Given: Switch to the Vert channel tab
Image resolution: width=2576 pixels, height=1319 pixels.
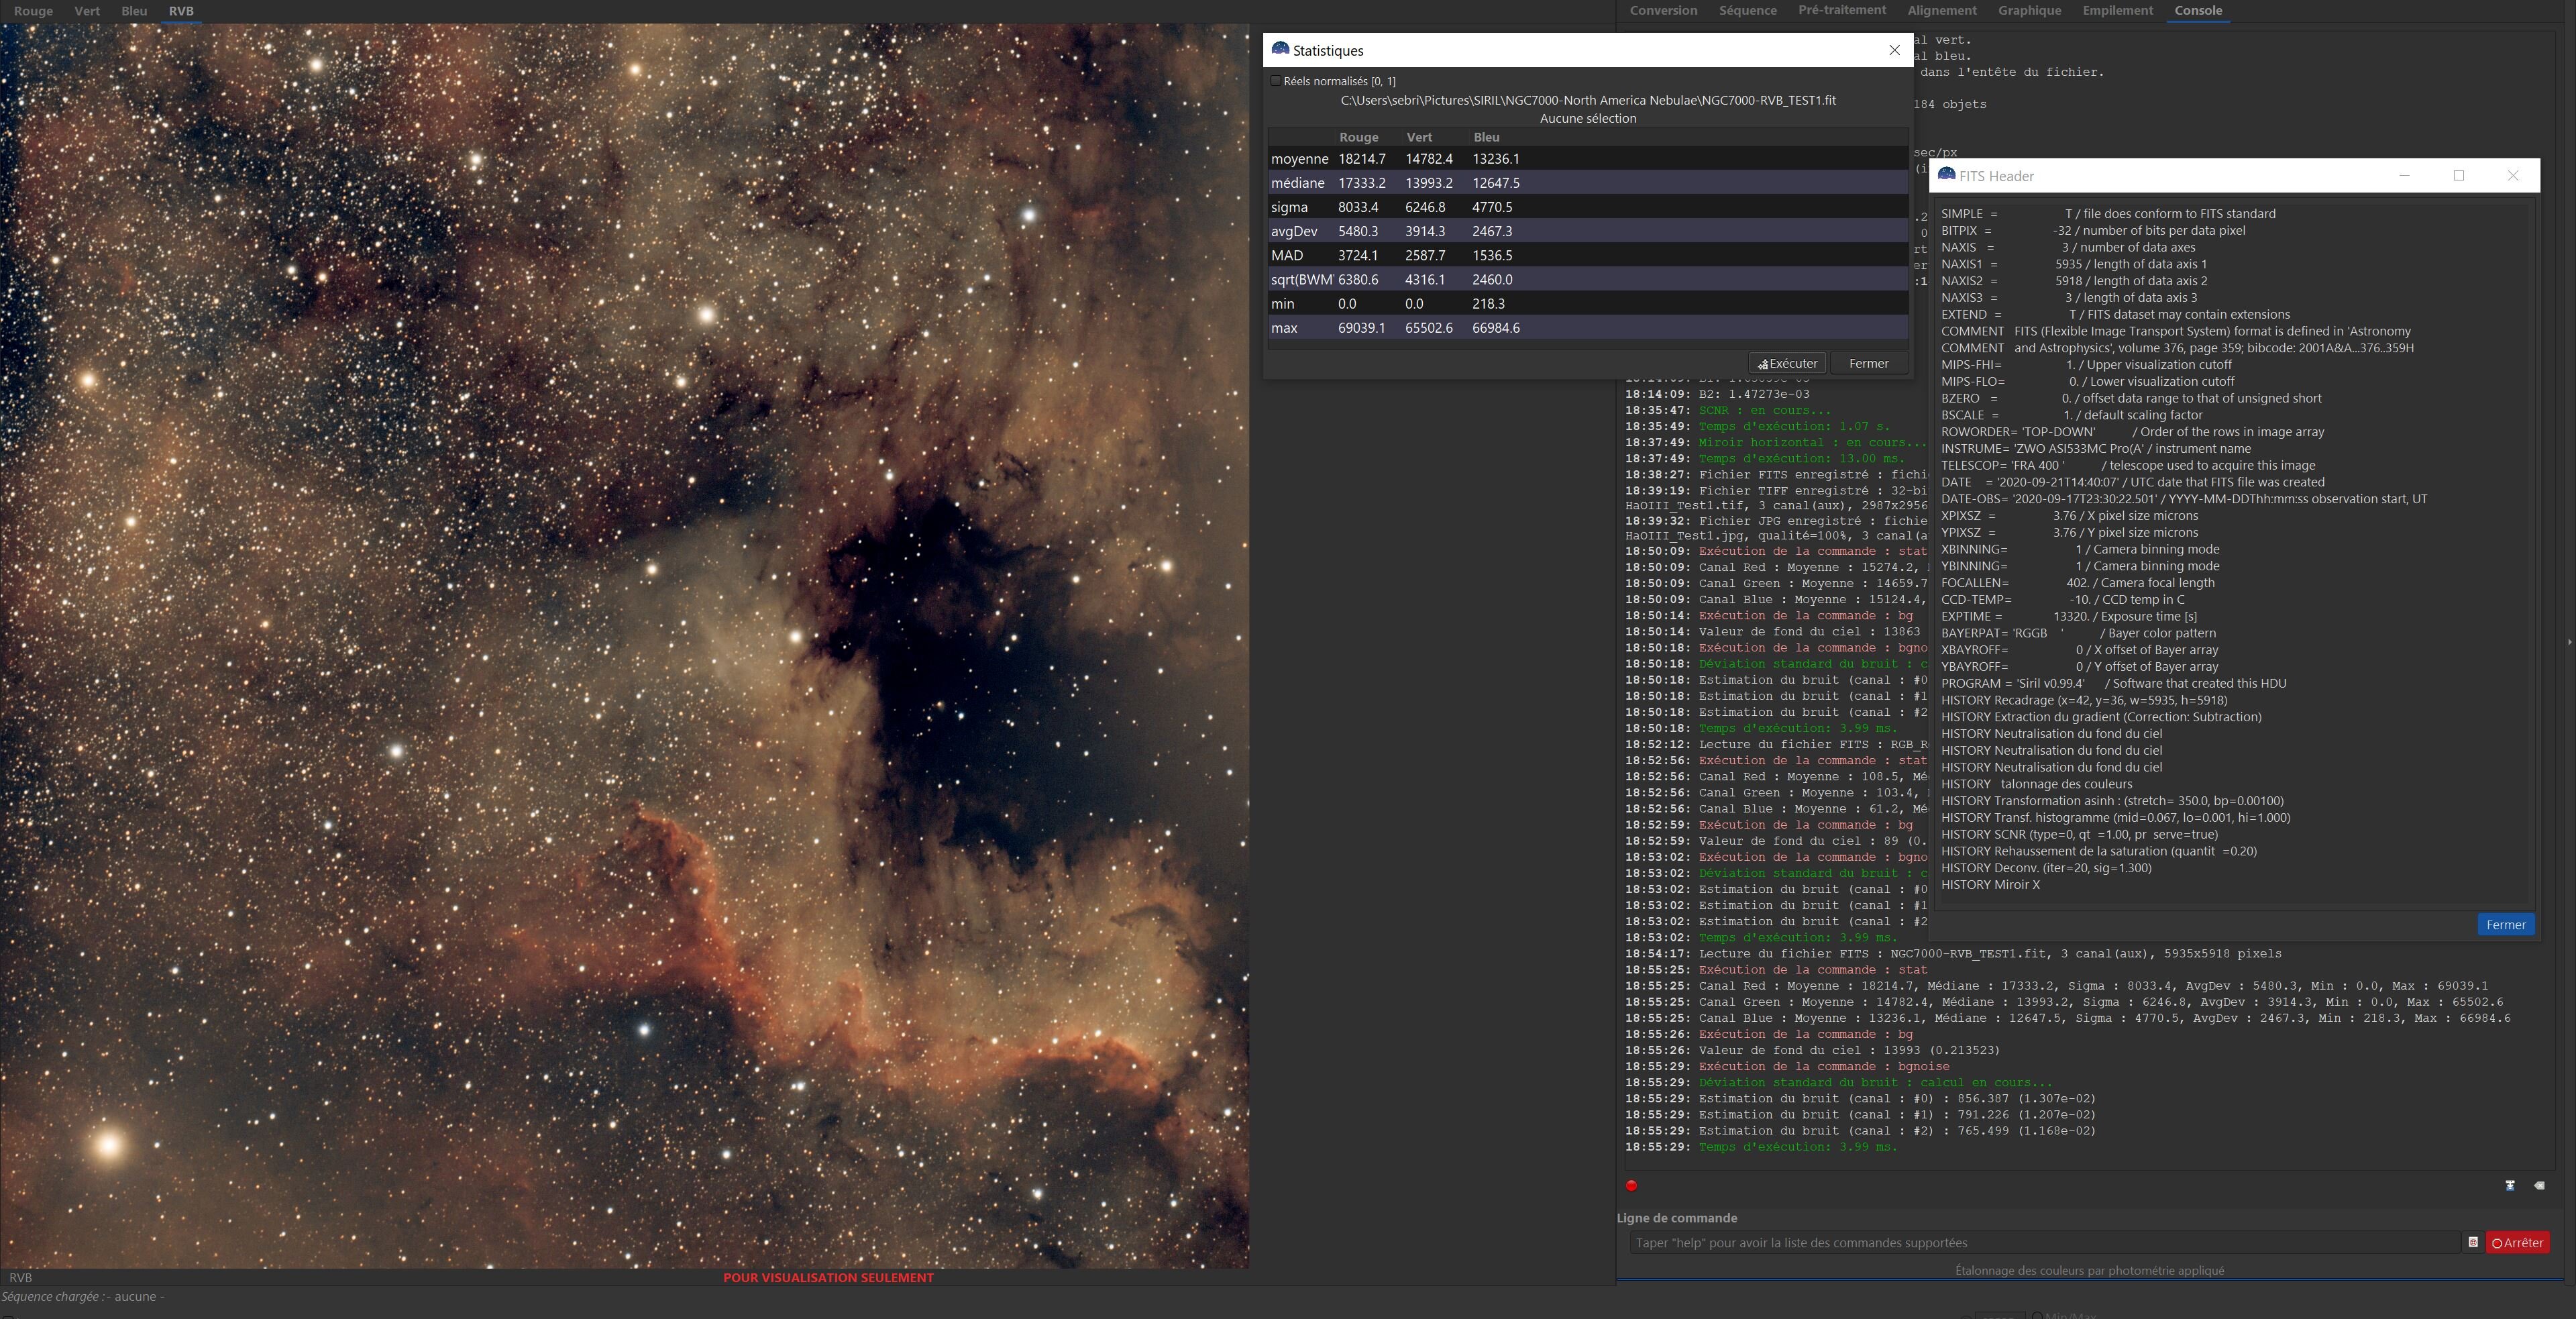Looking at the screenshot, I should [87, 11].
